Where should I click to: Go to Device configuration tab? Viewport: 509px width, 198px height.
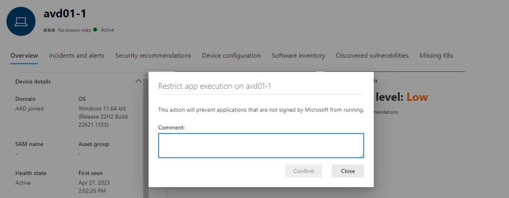coord(232,56)
